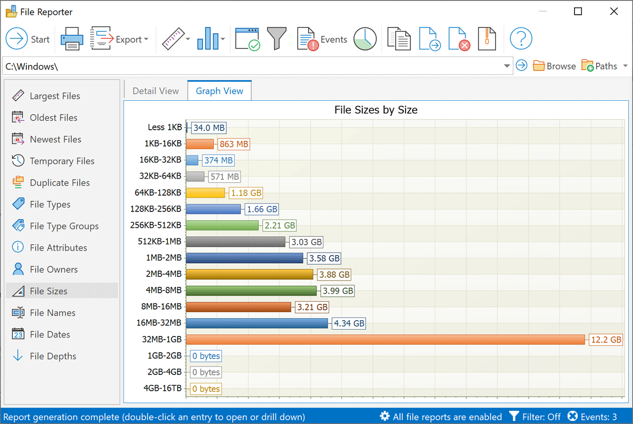The image size is (633, 424).
Task: Click the orange 32MB-1GB bar
Action: tap(386, 340)
